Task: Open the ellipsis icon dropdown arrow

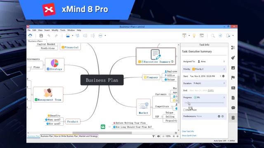Action: pos(105,36)
